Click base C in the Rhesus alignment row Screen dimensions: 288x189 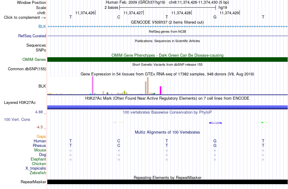pos(119,145)
